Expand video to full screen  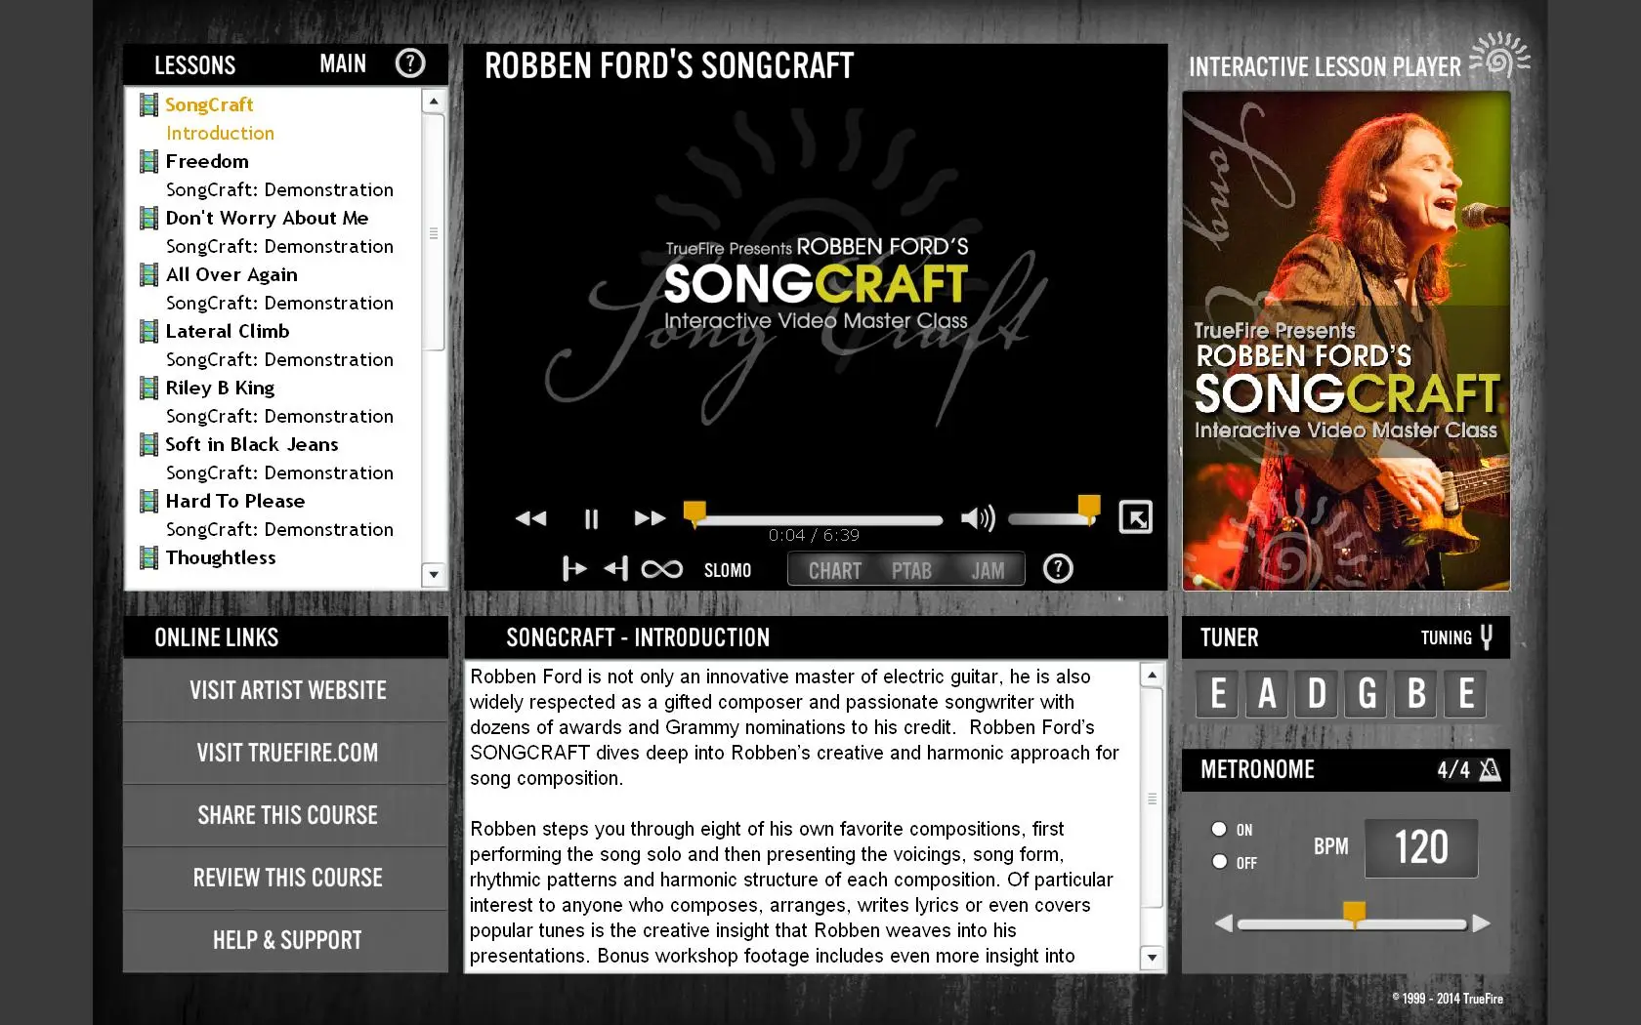1135,517
